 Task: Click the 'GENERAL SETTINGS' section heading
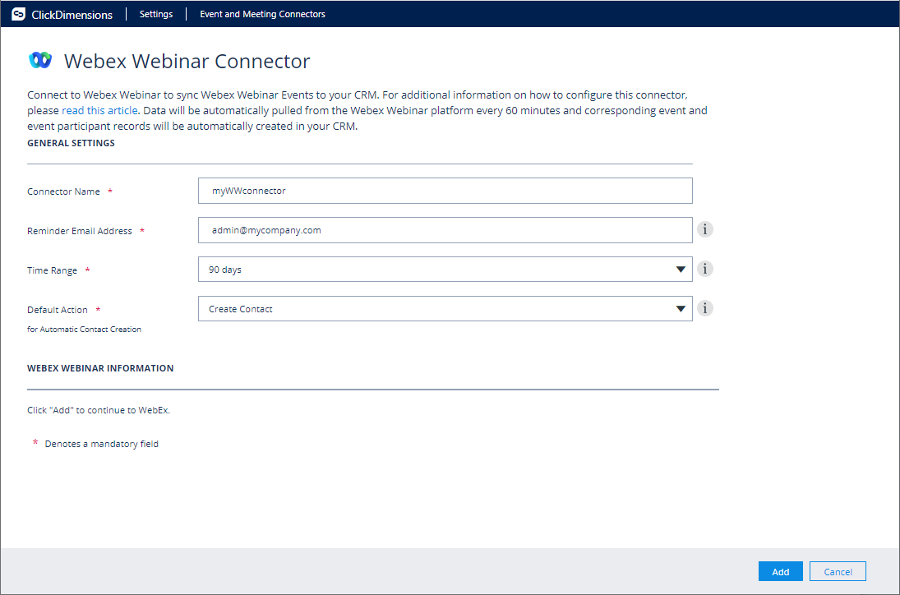point(71,143)
